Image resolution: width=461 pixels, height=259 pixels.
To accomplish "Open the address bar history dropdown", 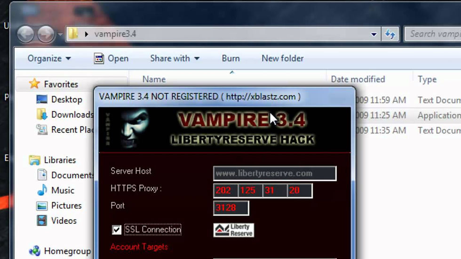I will coord(374,34).
